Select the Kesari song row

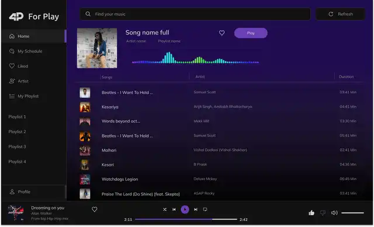pyautogui.click(x=220, y=165)
